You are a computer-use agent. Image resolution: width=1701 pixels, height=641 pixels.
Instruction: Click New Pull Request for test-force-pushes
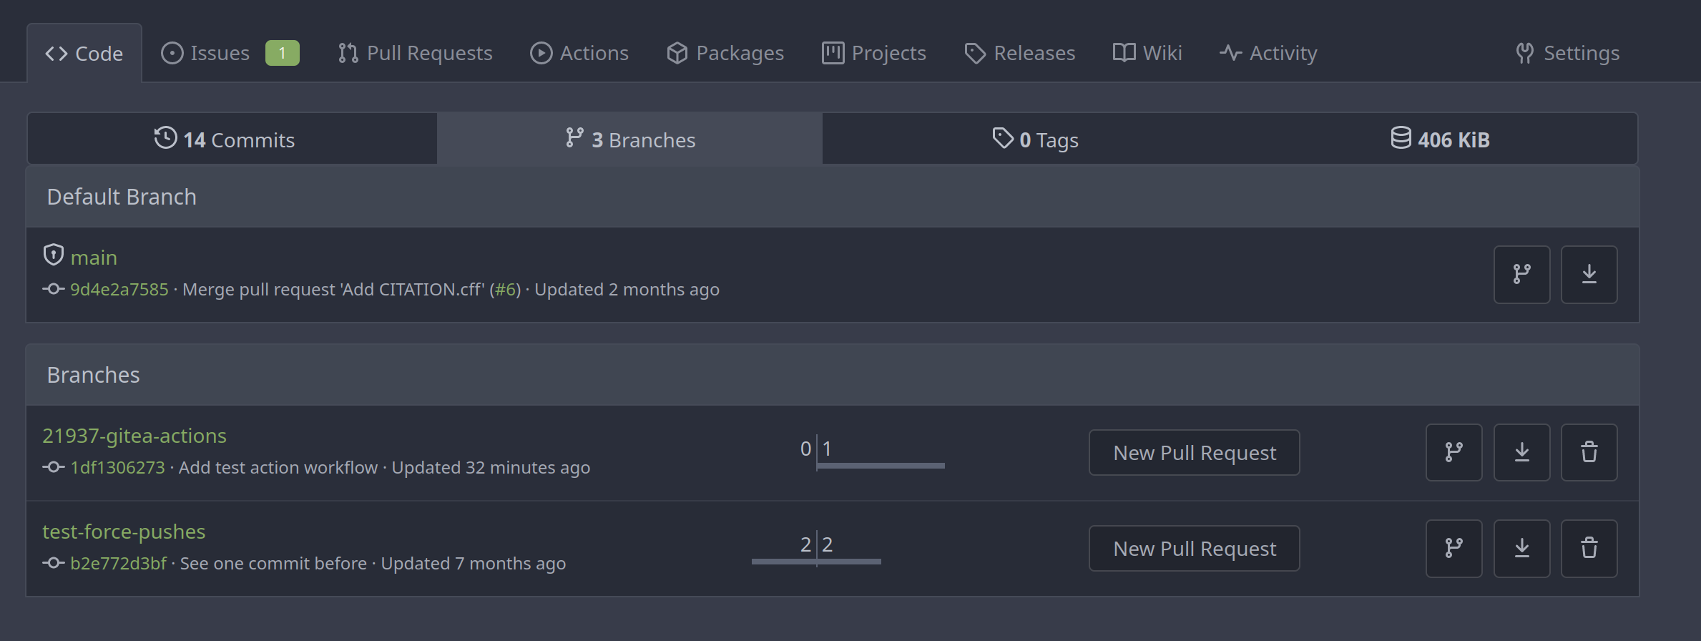click(1194, 549)
